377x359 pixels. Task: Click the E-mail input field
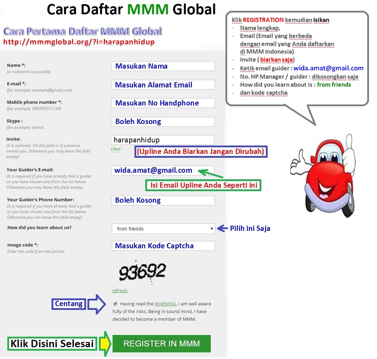tap(163, 84)
